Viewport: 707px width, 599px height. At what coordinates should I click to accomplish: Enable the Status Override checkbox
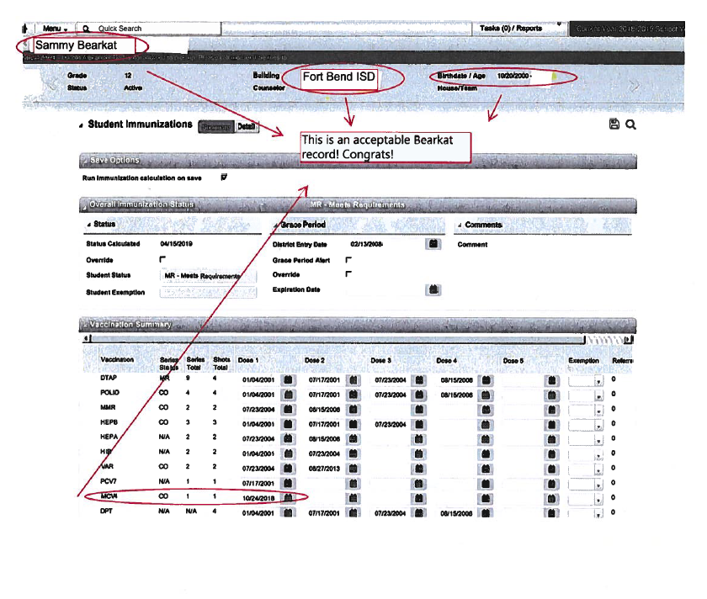pyautogui.click(x=162, y=260)
